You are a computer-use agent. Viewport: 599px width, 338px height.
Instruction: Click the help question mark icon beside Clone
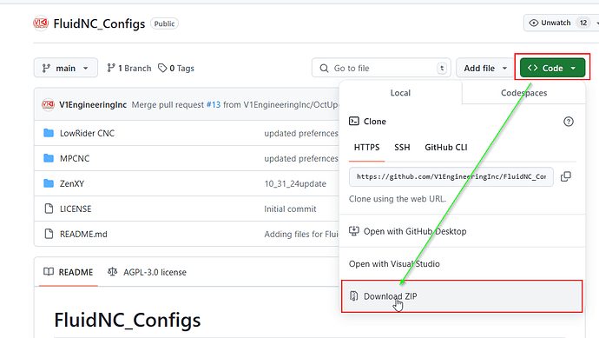pyautogui.click(x=569, y=122)
